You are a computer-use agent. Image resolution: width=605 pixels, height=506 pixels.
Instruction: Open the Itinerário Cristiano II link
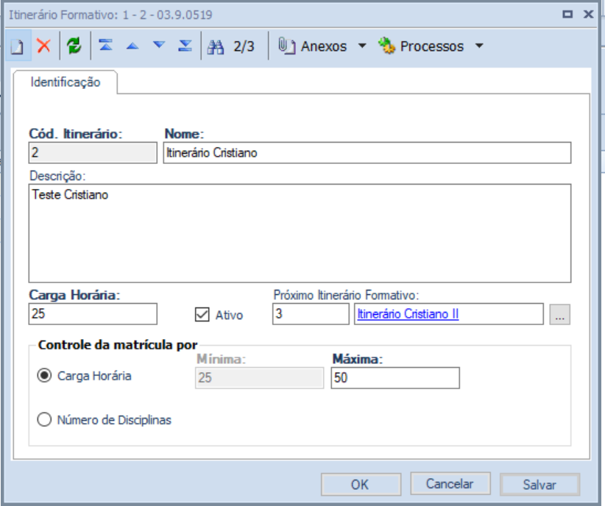tap(408, 314)
